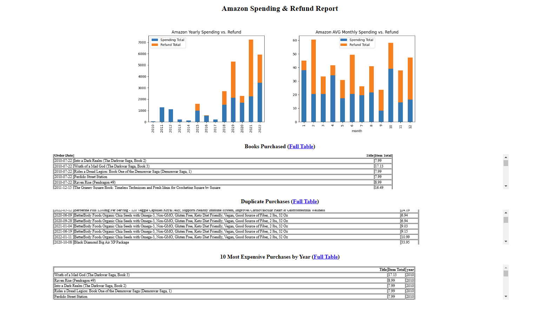Select the 2021-01-04 Chia Seeds duplicate row

(236, 226)
